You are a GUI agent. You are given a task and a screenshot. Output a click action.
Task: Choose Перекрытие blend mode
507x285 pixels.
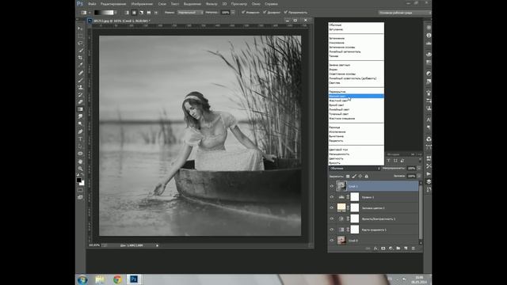(x=356, y=92)
